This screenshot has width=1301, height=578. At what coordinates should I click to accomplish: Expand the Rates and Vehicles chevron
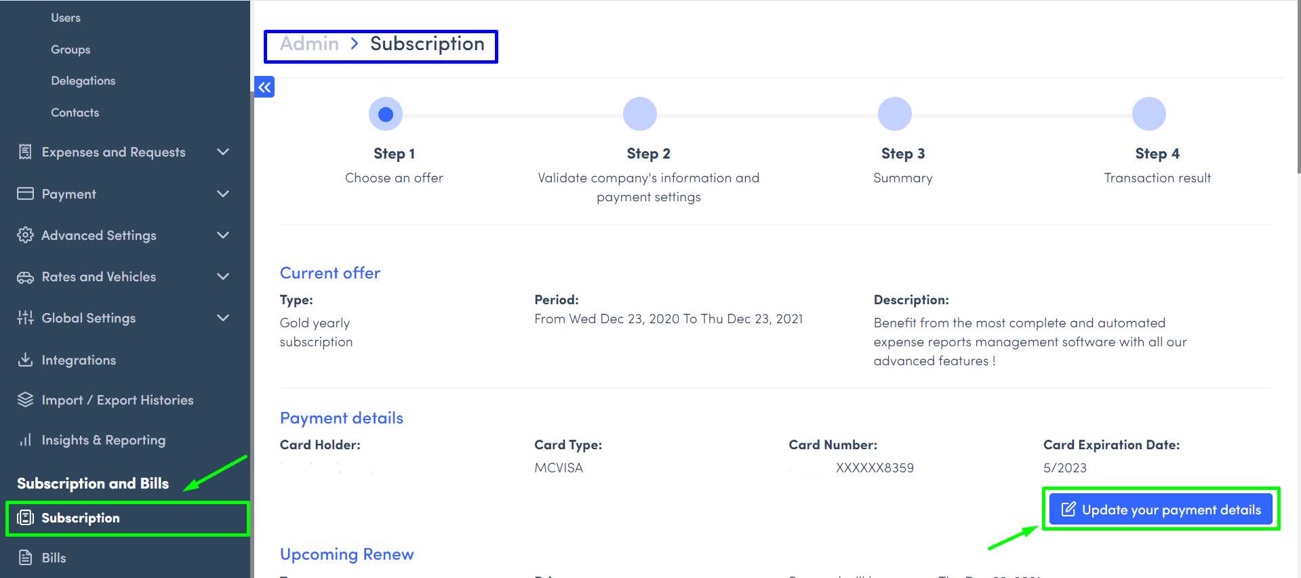click(x=223, y=276)
